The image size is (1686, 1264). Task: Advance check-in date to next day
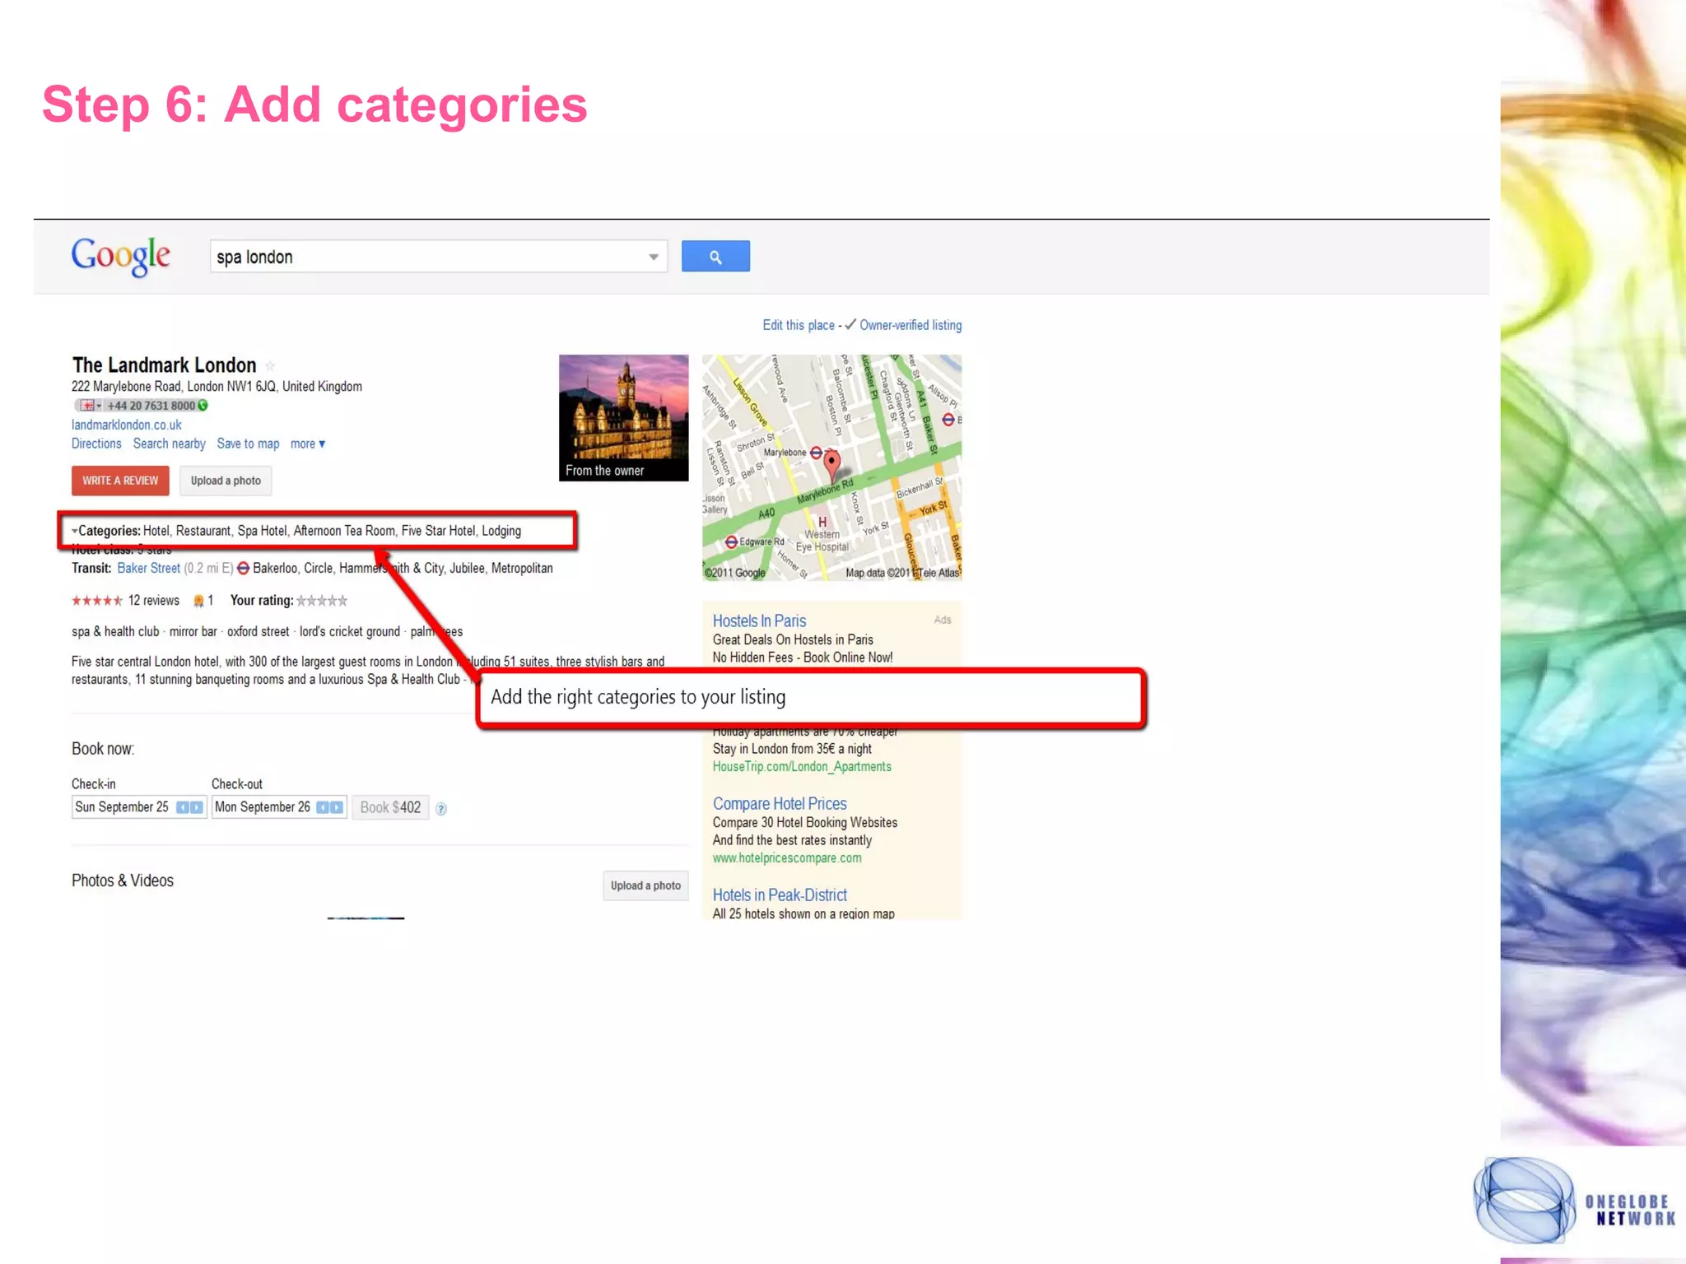(197, 808)
